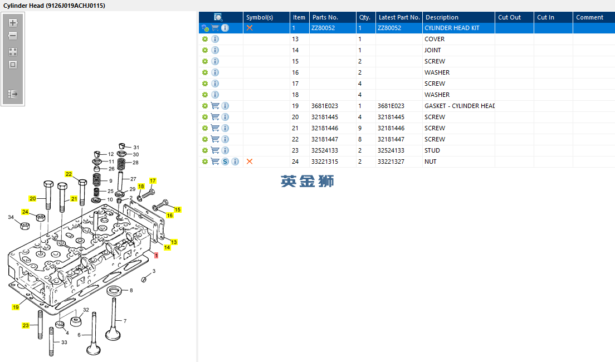Click callout 19 on the diagram
Image resolution: width=615 pixels, height=362 pixels.
(16, 307)
